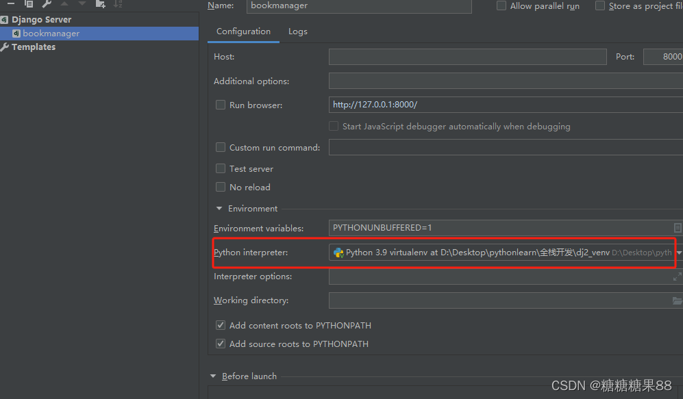Image resolution: width=683 pixels, height=399 pixels.
Task: Click the "Interpreter options:" label
Action: (253, 276)
